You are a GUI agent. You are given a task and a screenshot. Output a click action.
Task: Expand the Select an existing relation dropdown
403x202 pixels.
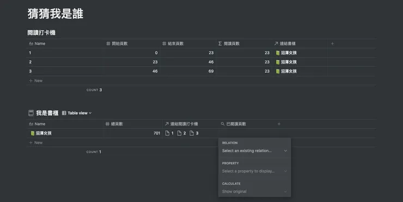point(254,151)
